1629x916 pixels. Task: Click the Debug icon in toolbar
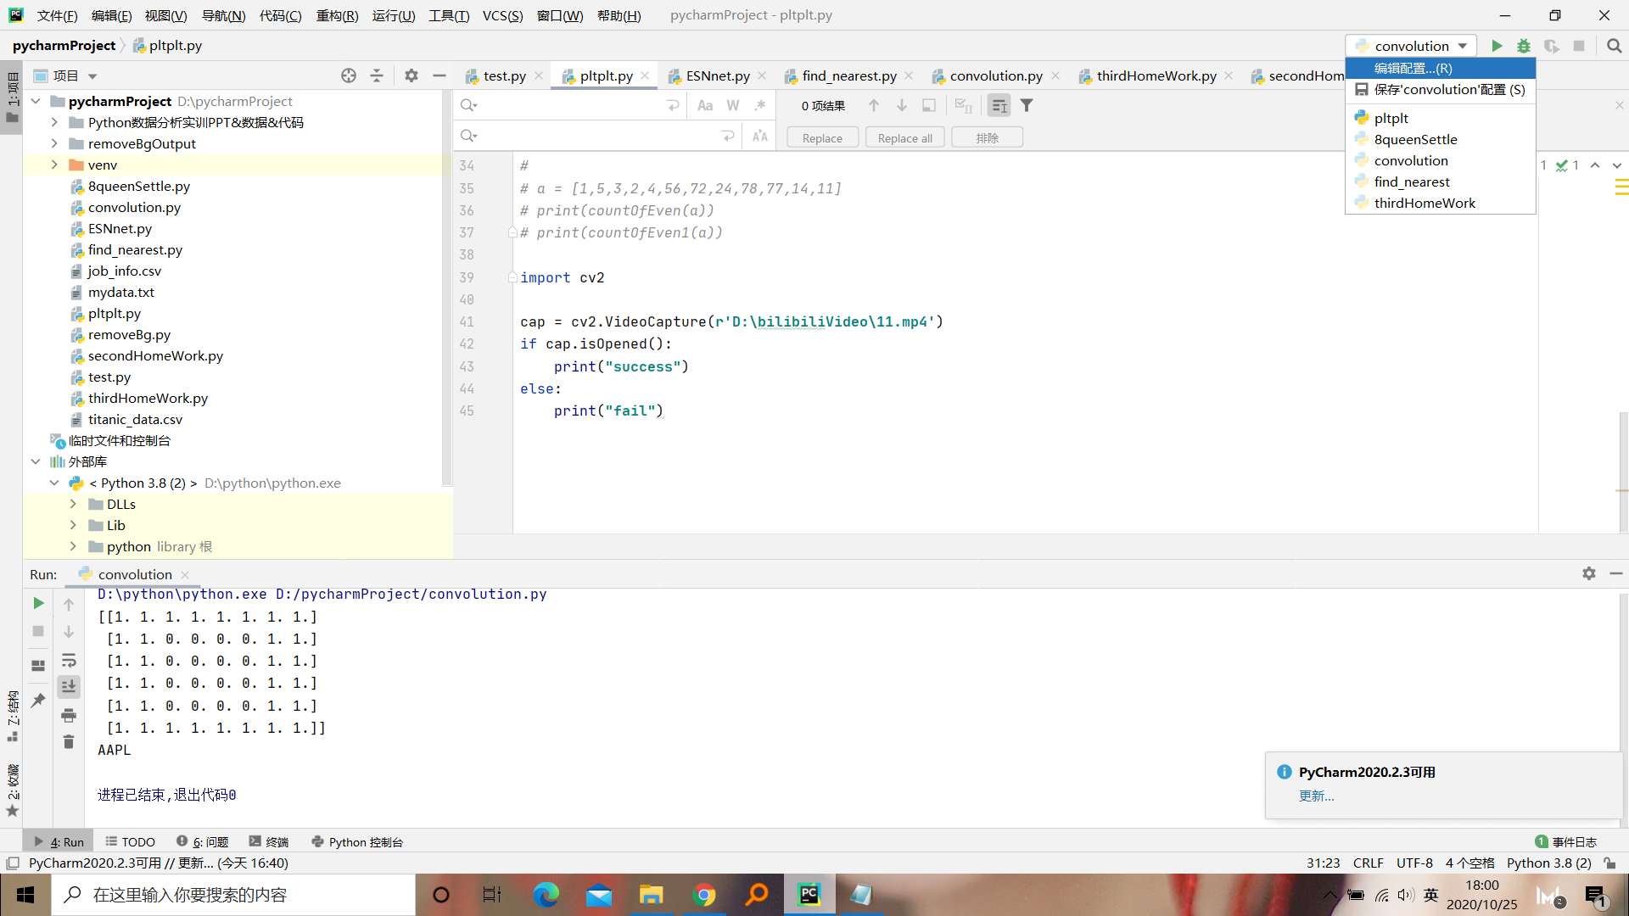click(x=1523, y=46)
